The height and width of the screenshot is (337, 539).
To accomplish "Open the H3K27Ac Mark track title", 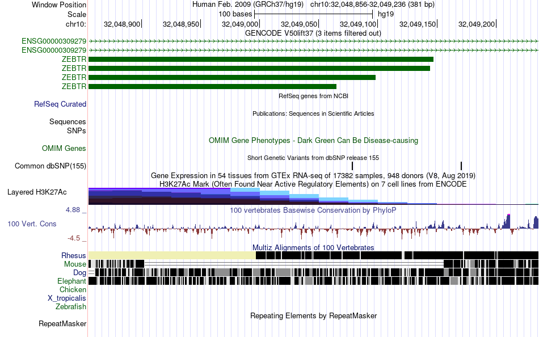I will 313,184.
